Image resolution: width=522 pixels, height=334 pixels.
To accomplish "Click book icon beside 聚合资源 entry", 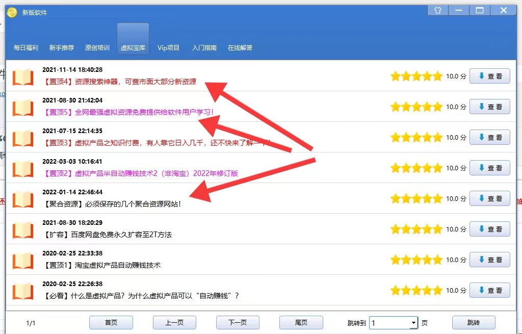I will pos(23,199).
